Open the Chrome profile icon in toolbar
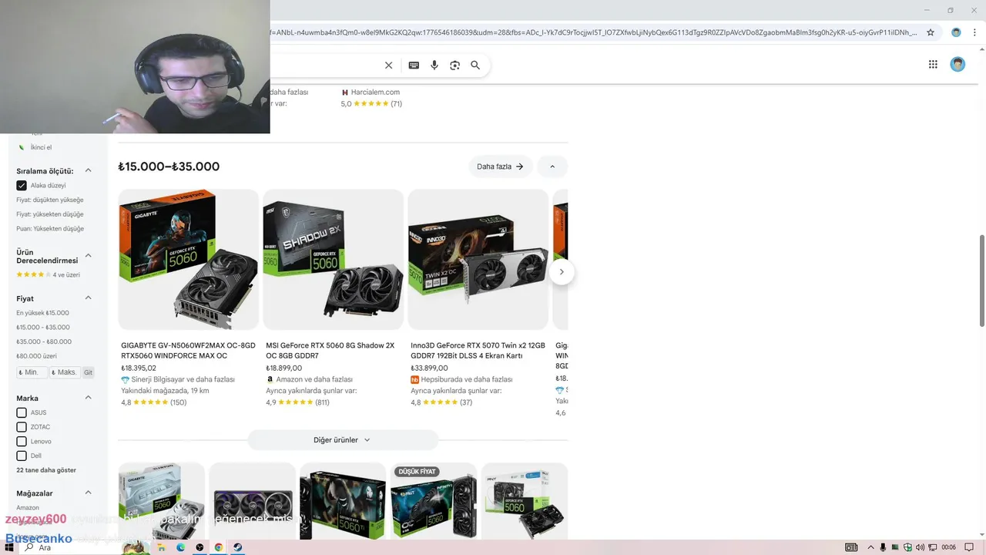The image size is (986, 555). tap(956, 32)
